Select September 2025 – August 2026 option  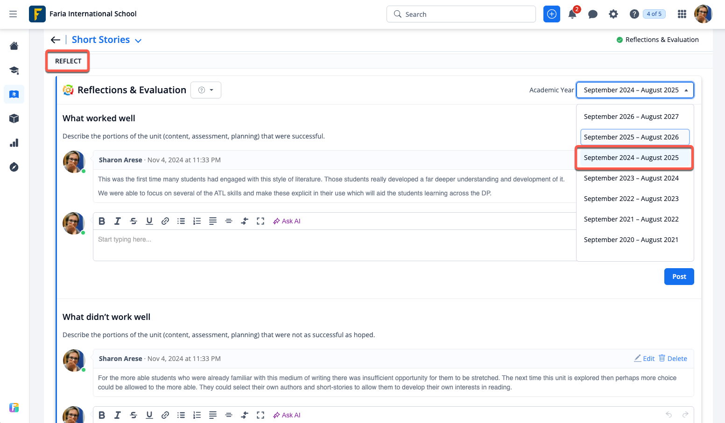631,137
